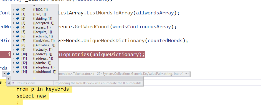261x105 pixels.
Task: Select value {[address,, 1]} with comma
Action: click(43, 58)
